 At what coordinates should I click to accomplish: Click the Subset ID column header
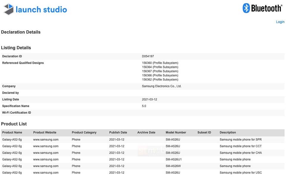point(204,133)
